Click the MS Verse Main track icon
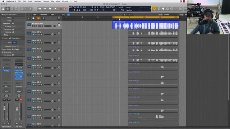The image size is (230, 129). (x=29, y=25)
